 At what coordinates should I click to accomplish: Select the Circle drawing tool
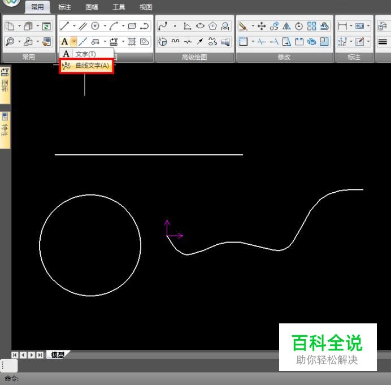click(x=95, y=26)
